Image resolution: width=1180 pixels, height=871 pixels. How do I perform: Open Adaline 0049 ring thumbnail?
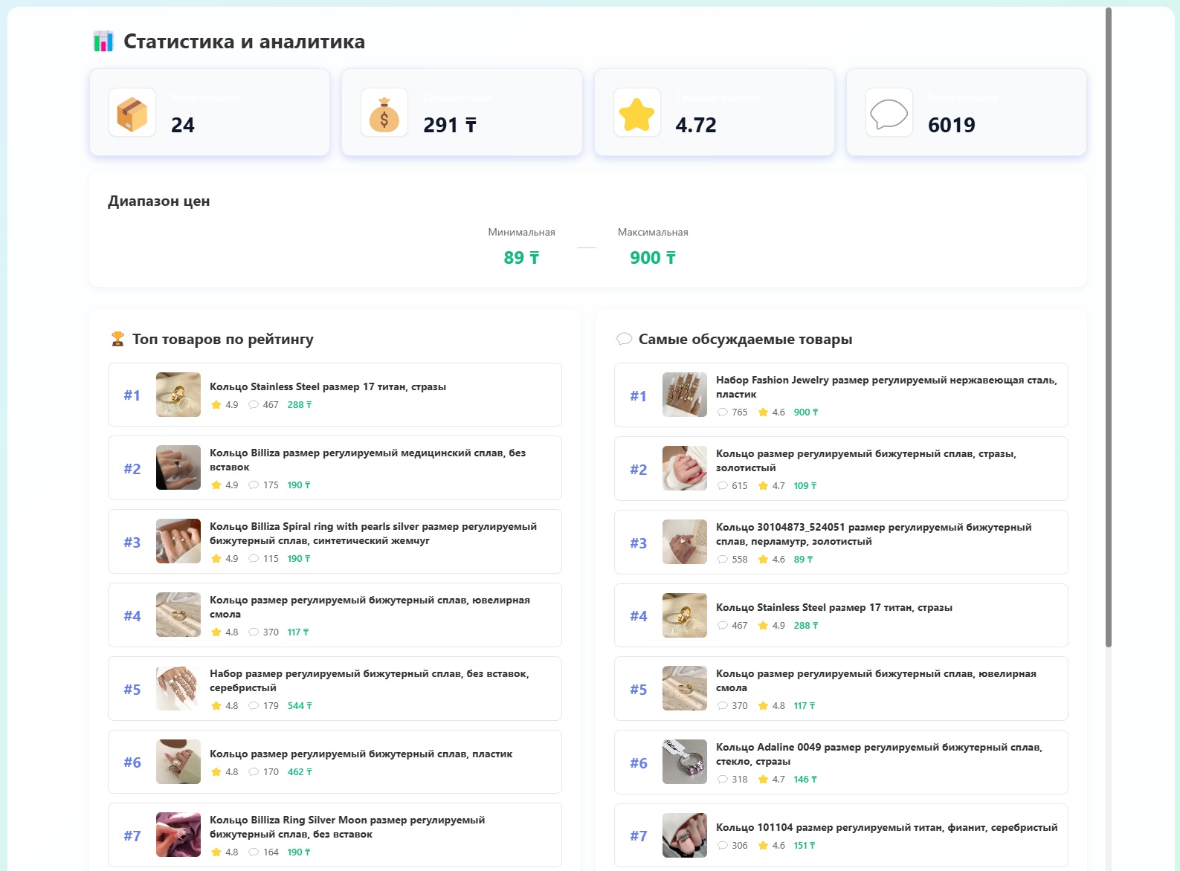click(685, 762)
